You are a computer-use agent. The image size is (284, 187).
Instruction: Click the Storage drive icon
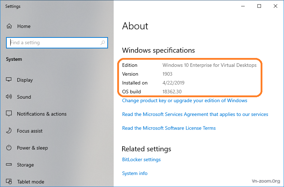click(9, 164)
